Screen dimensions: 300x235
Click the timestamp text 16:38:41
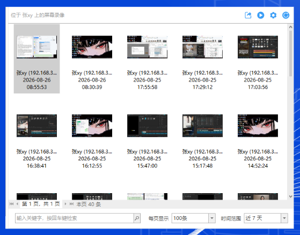(36, 166)
